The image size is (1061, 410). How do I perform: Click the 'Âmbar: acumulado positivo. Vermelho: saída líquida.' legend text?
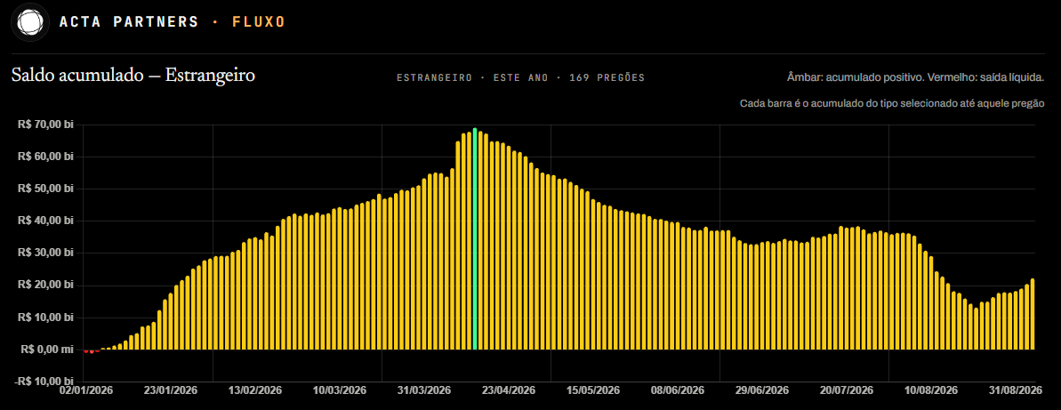tap(916, 77)
